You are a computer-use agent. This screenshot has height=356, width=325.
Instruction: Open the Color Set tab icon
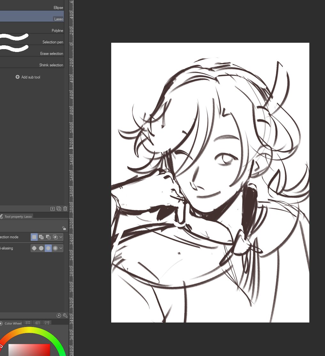pyautogui.click(x=37, y=323)
